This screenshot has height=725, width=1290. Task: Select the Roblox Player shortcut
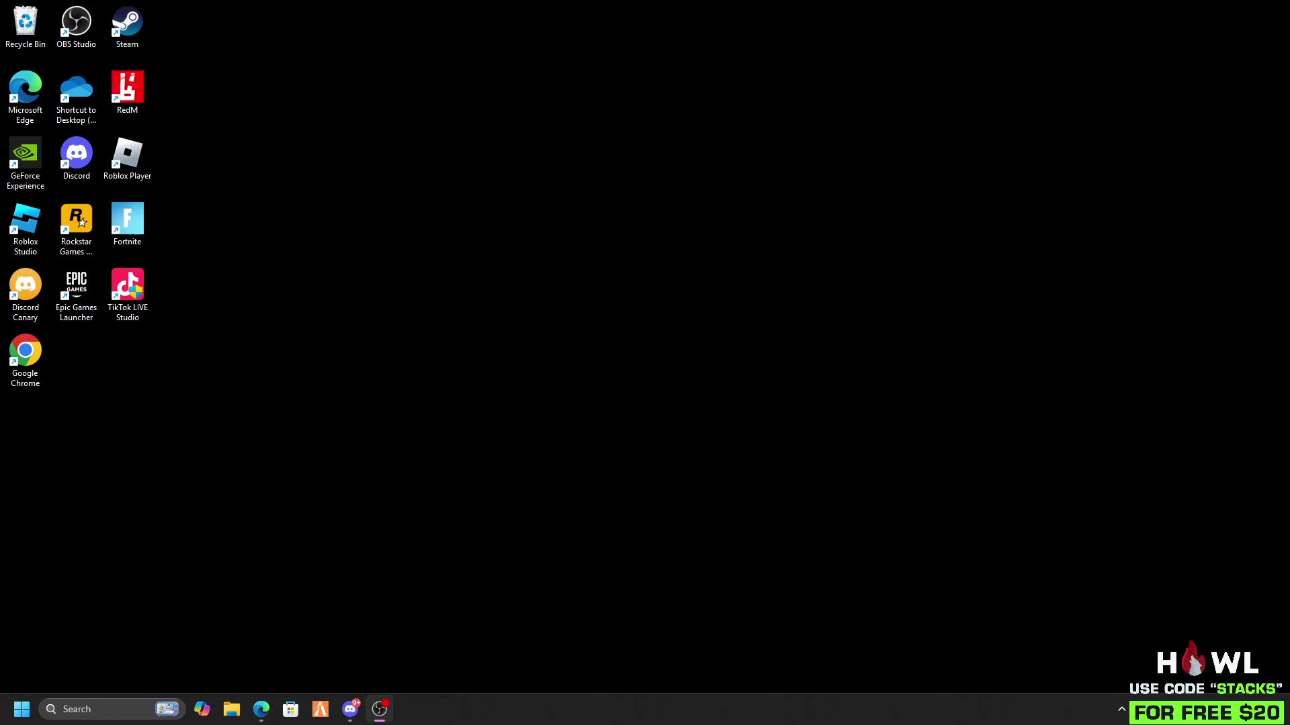(127, 153)
